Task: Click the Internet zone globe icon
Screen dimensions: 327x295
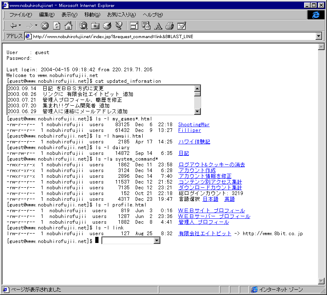Action: click(254, 290)
